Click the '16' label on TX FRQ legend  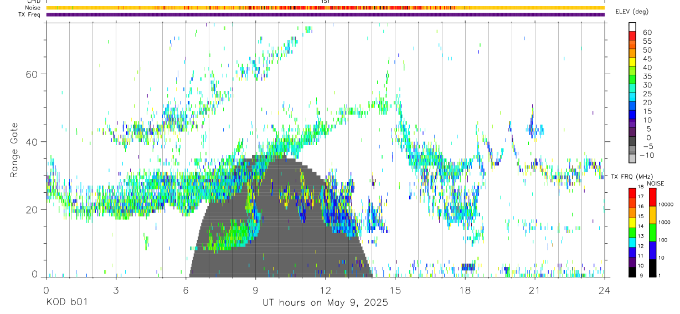(641, 207)
